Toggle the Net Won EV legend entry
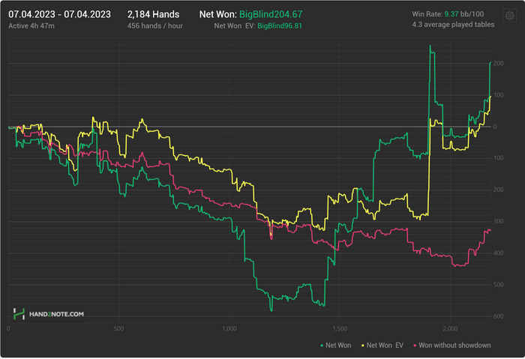Screen dimensions: 525x359 (382, 346)
